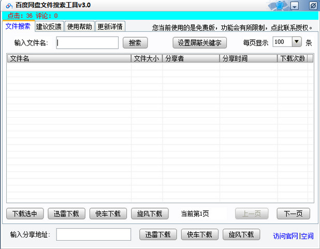Sort by 分享者 column header

coord(191,59)
